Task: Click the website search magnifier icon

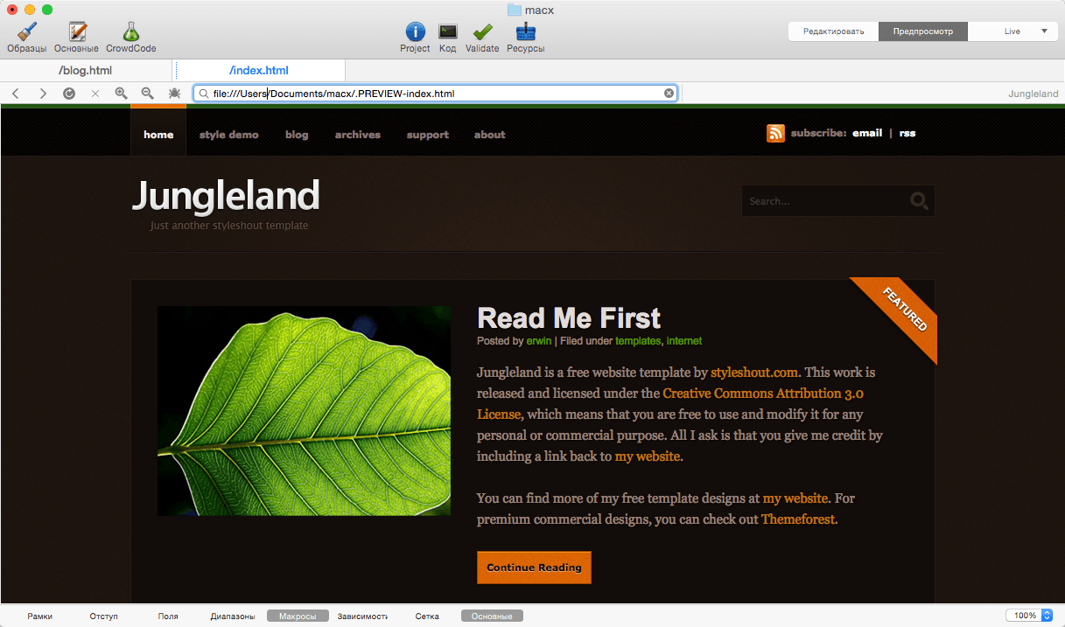Action: pos(919,201)
